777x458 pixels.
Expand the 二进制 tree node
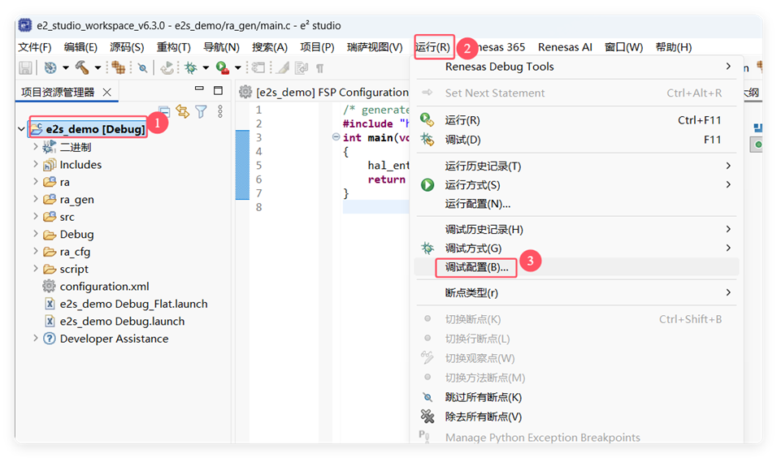tap(35, 147)
